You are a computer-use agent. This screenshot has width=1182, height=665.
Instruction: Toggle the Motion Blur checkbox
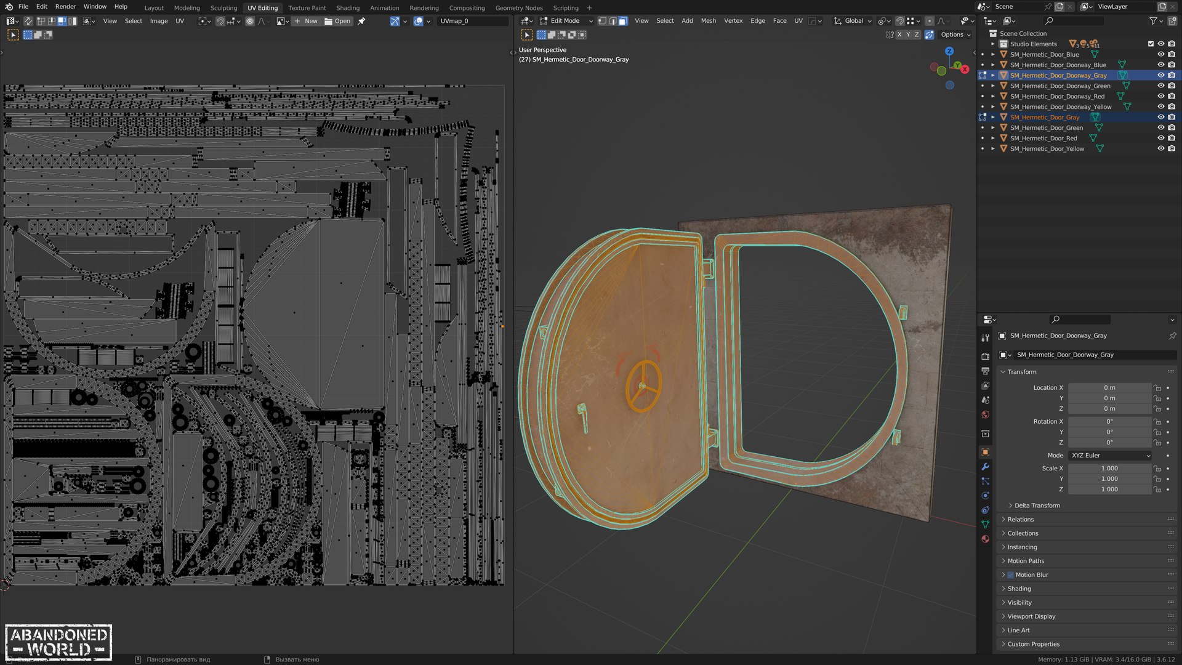(1010, 575)
